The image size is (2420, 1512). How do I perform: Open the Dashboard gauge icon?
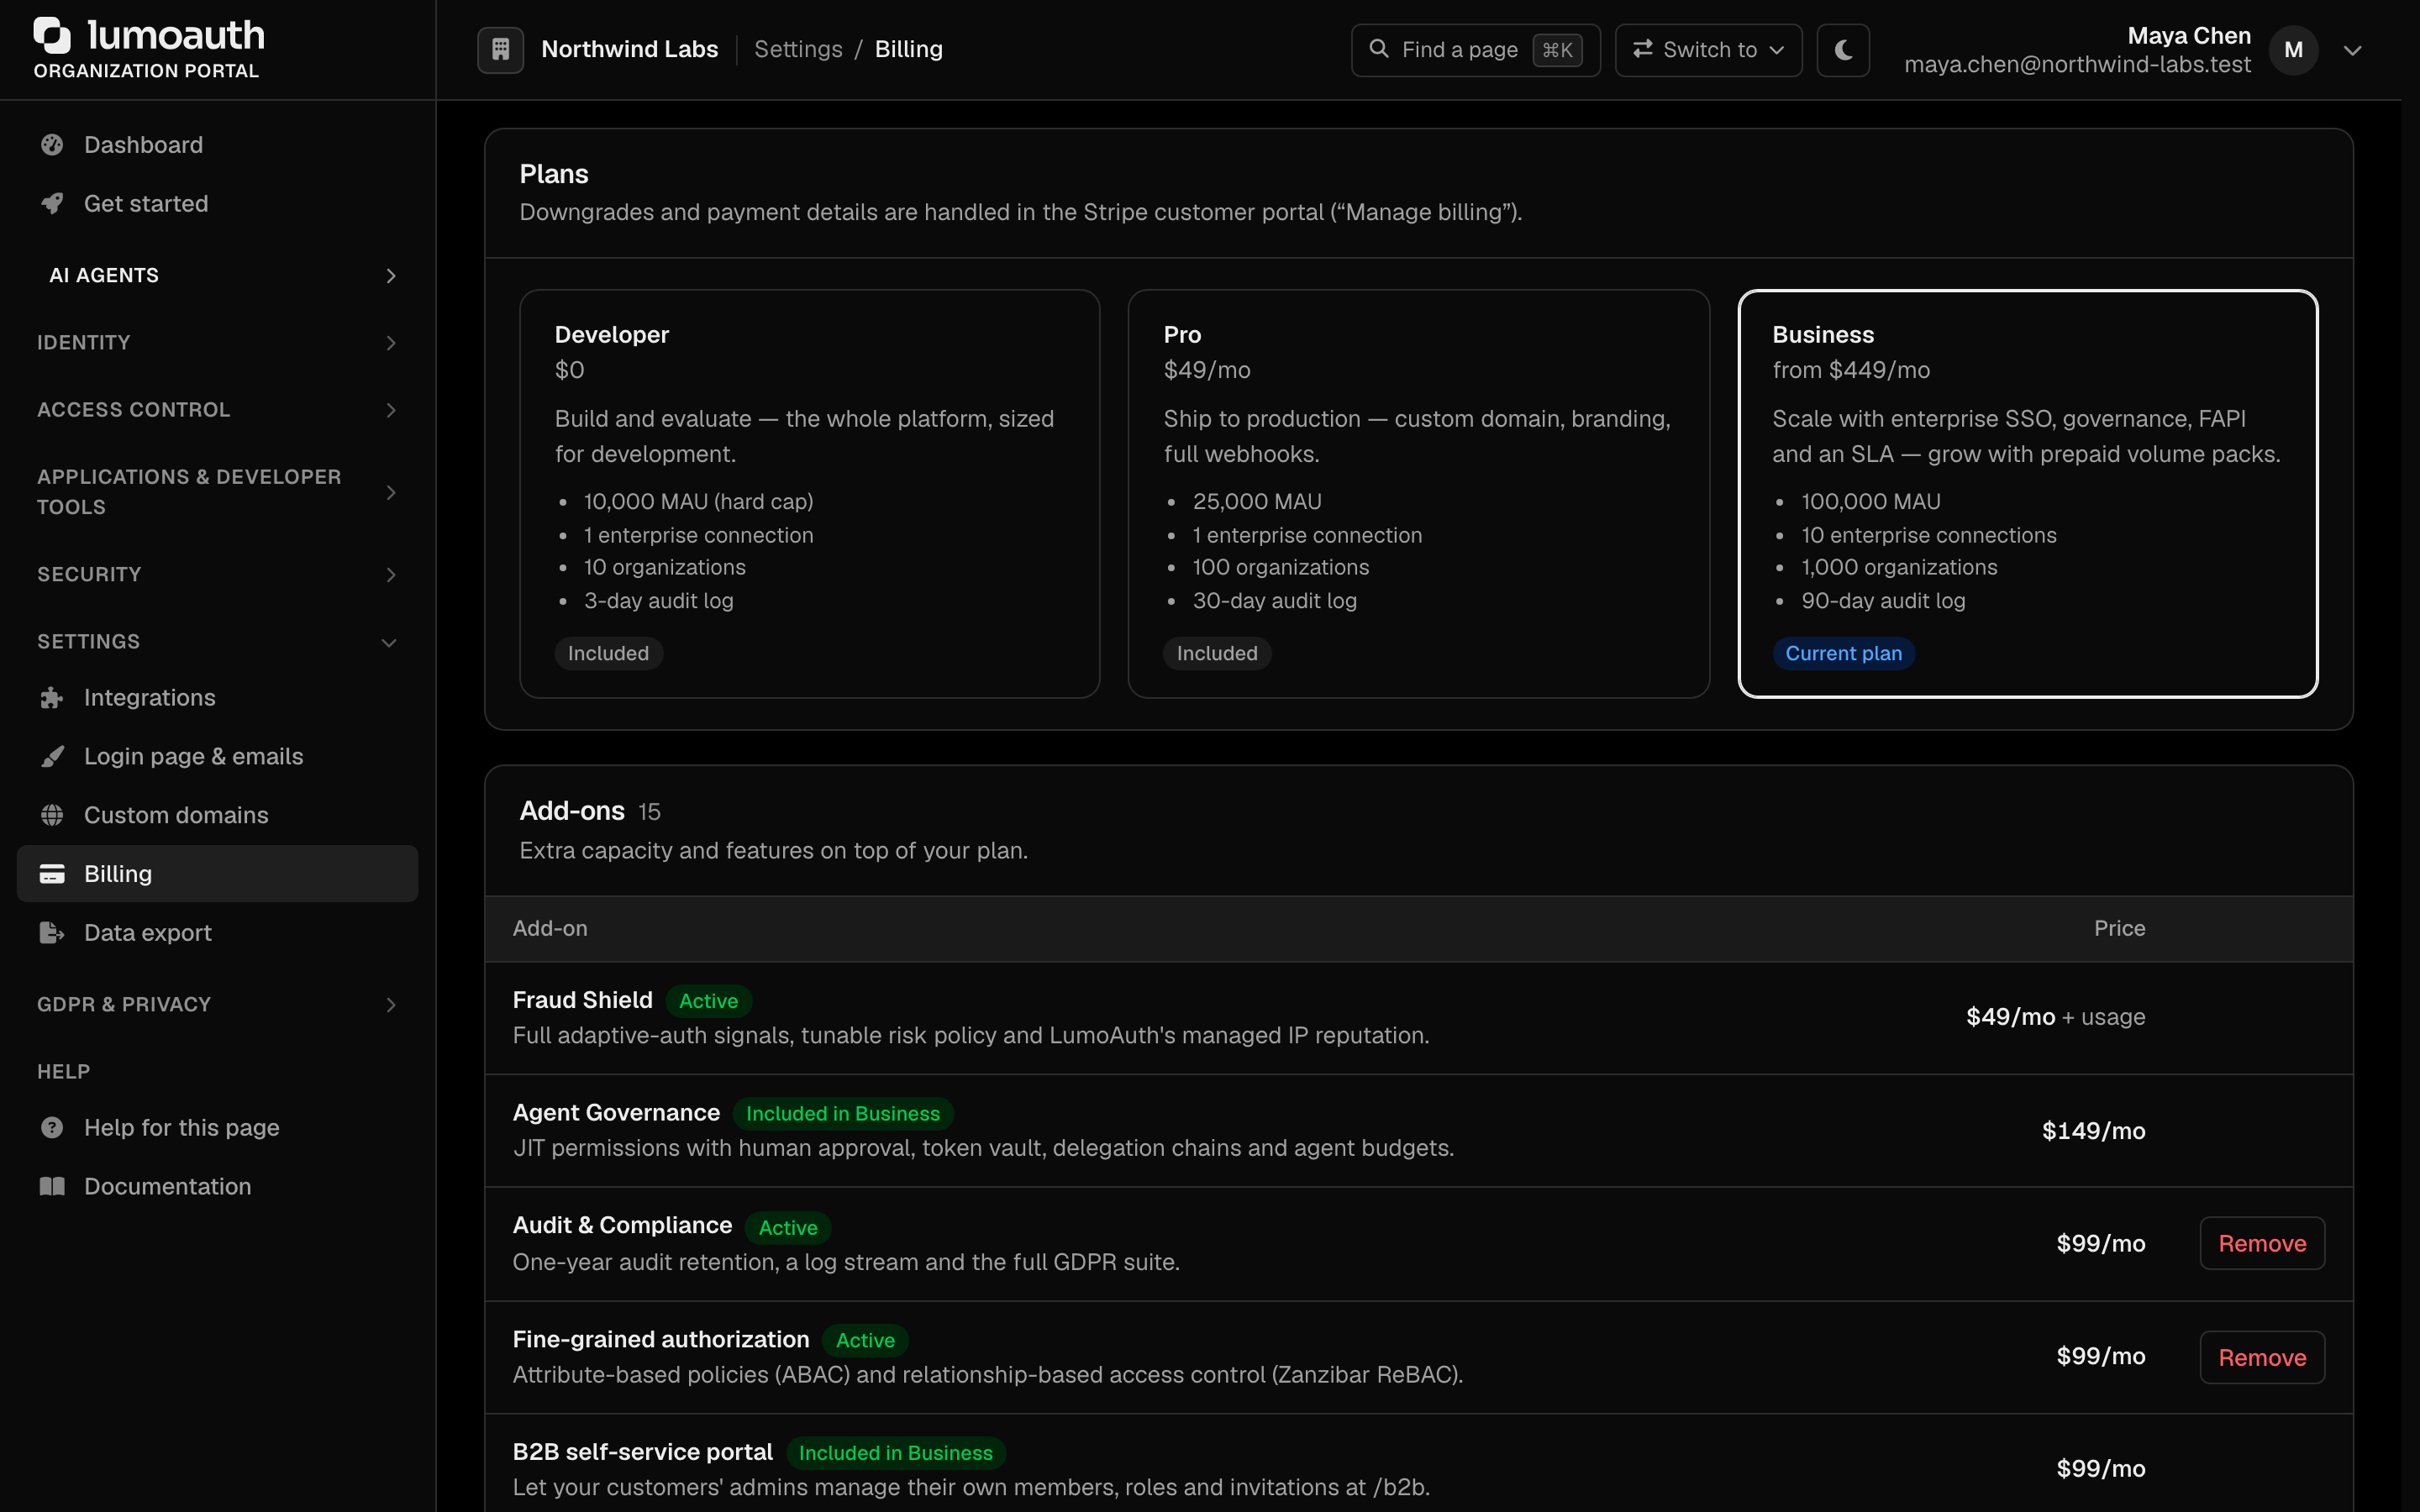coord(52,145)
